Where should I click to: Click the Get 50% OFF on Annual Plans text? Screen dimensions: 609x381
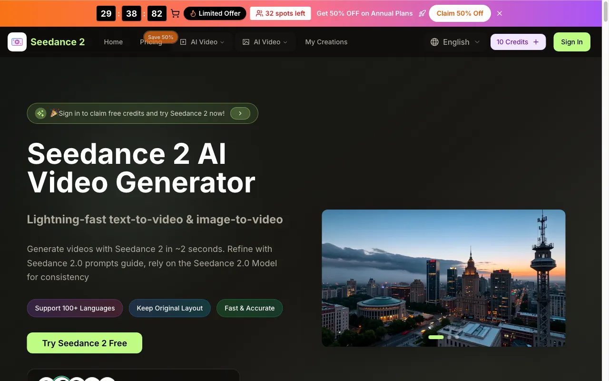[x=365, y=13]
